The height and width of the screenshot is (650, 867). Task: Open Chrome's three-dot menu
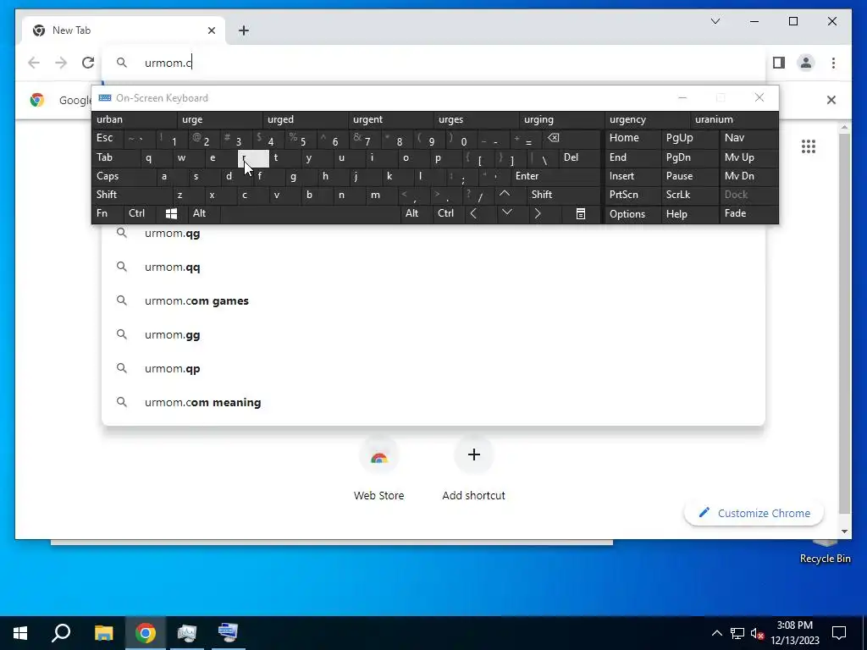coord(833,63)
